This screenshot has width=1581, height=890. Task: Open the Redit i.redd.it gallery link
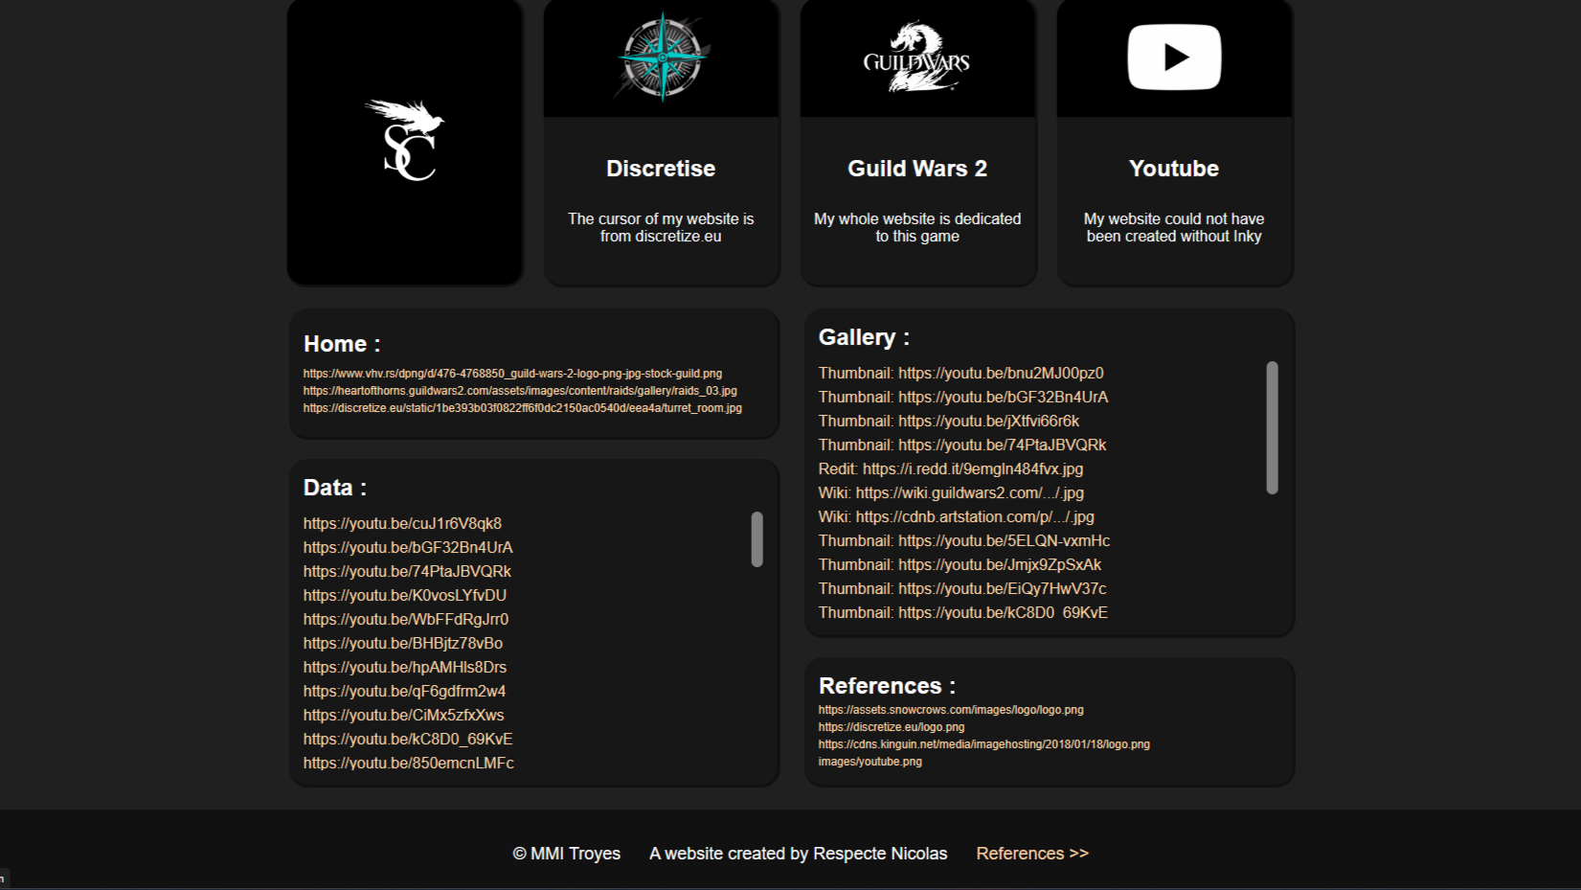[x=972, y=469]
